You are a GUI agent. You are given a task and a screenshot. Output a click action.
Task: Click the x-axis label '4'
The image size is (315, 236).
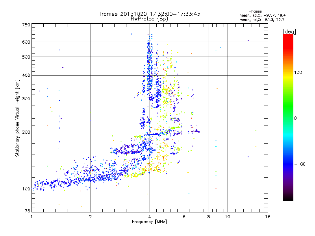click(x=150, y=217)
